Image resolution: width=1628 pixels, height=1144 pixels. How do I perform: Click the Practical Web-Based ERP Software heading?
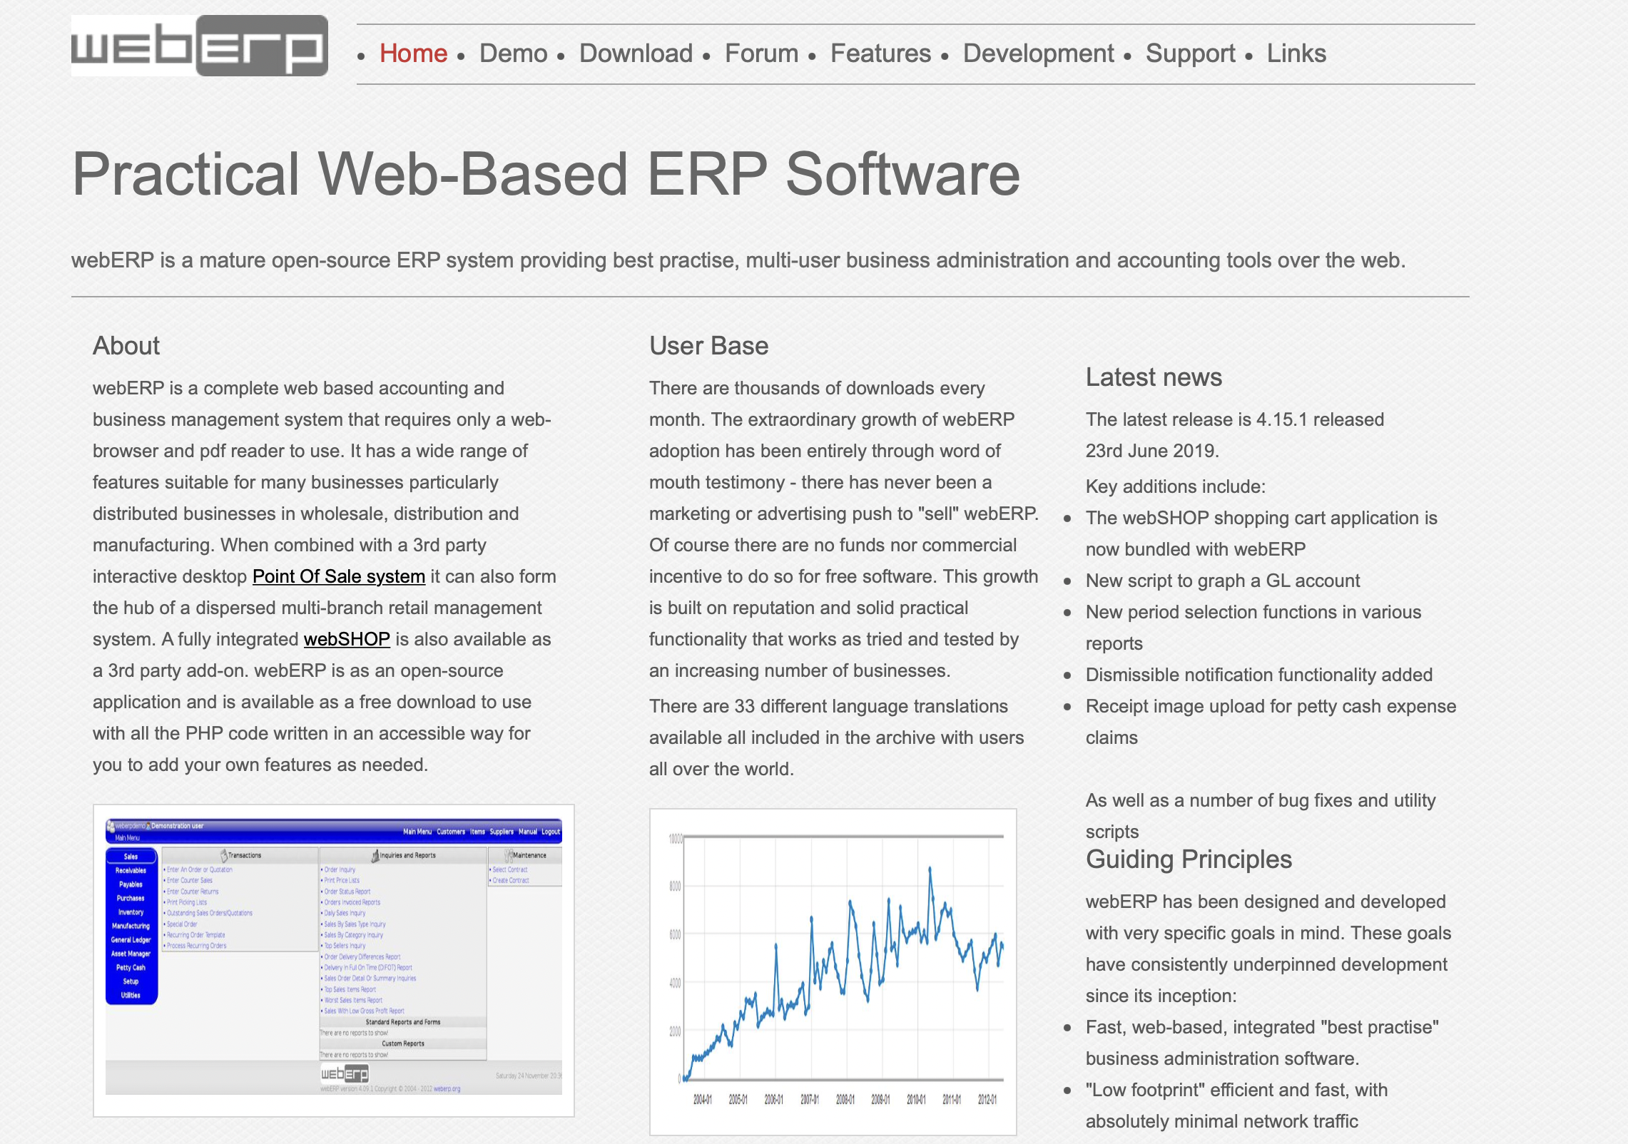click(x=546, y=174)
